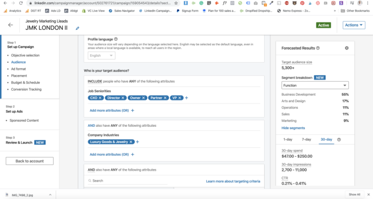Open the VC Live View bookmark
The height and width of the screenshot is (199, 373).
[93, 11]
